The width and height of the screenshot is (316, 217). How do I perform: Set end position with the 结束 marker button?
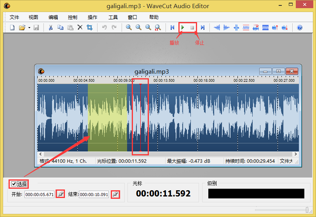click(x=115, y=194)
